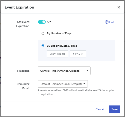Save the event expiration settings
The image size is (125, 117).
point(115,109)
